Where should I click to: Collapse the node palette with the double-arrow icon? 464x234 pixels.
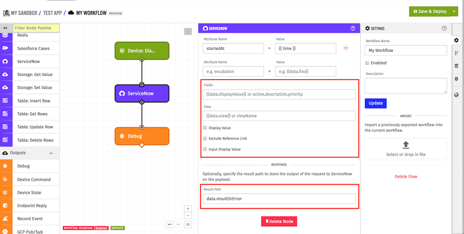coord(5,28)
